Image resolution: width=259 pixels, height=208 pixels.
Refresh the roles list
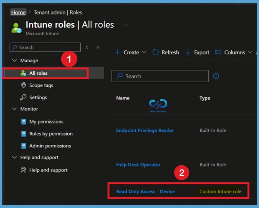coord(170,53)
